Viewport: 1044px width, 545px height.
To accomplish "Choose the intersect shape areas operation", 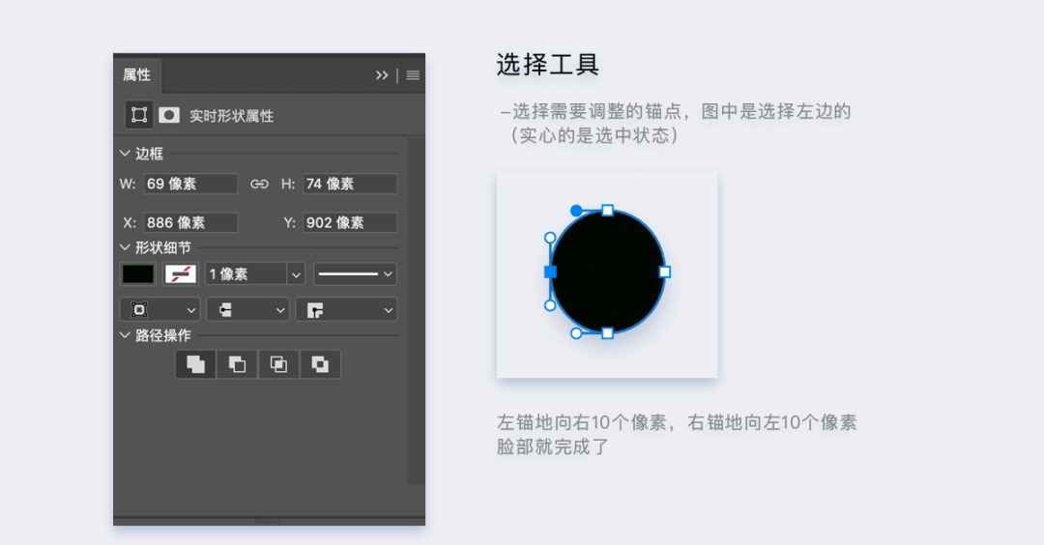I will [x=278, y=364].
